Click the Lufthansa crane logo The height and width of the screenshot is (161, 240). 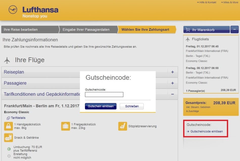(13, 10)
